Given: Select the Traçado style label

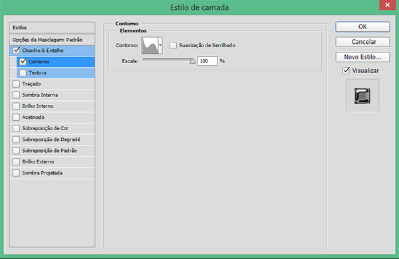Looking at the screenshot, I should (x=31, y=84).
